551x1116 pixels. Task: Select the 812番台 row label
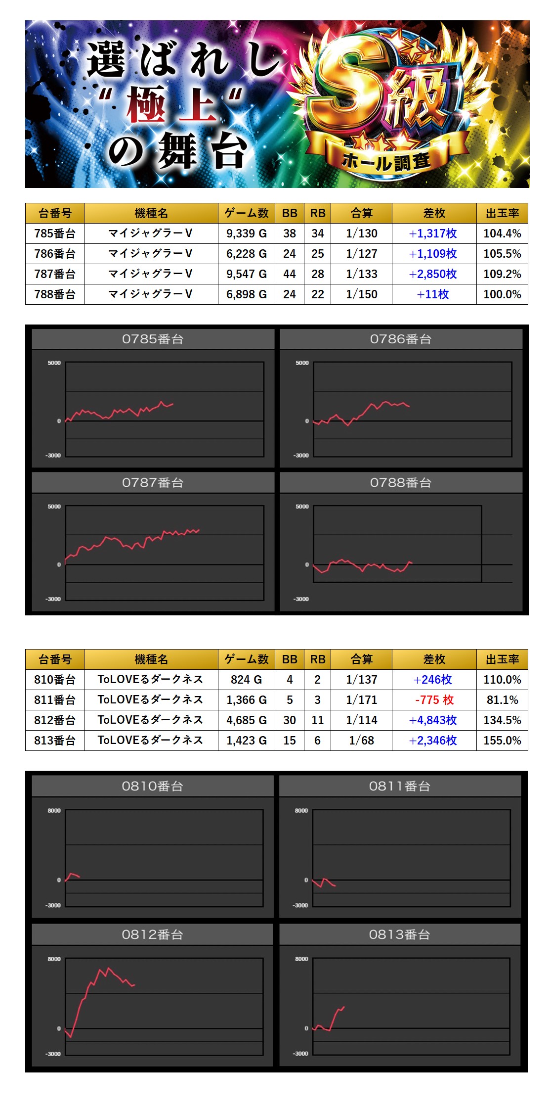[x=55, y=720]
